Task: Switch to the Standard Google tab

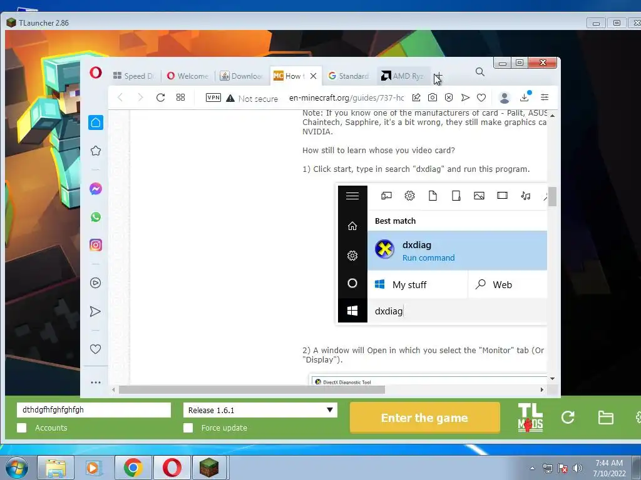Action: [x=349, y=76]
